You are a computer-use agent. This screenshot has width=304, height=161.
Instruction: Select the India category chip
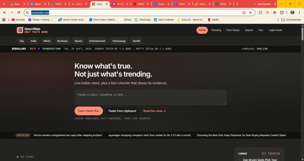[x=33, y=41]
